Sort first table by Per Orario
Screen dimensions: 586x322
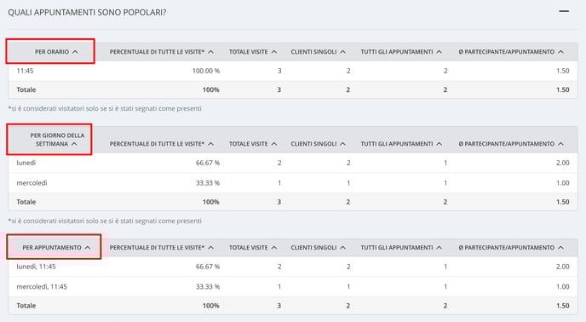[56, 52]
